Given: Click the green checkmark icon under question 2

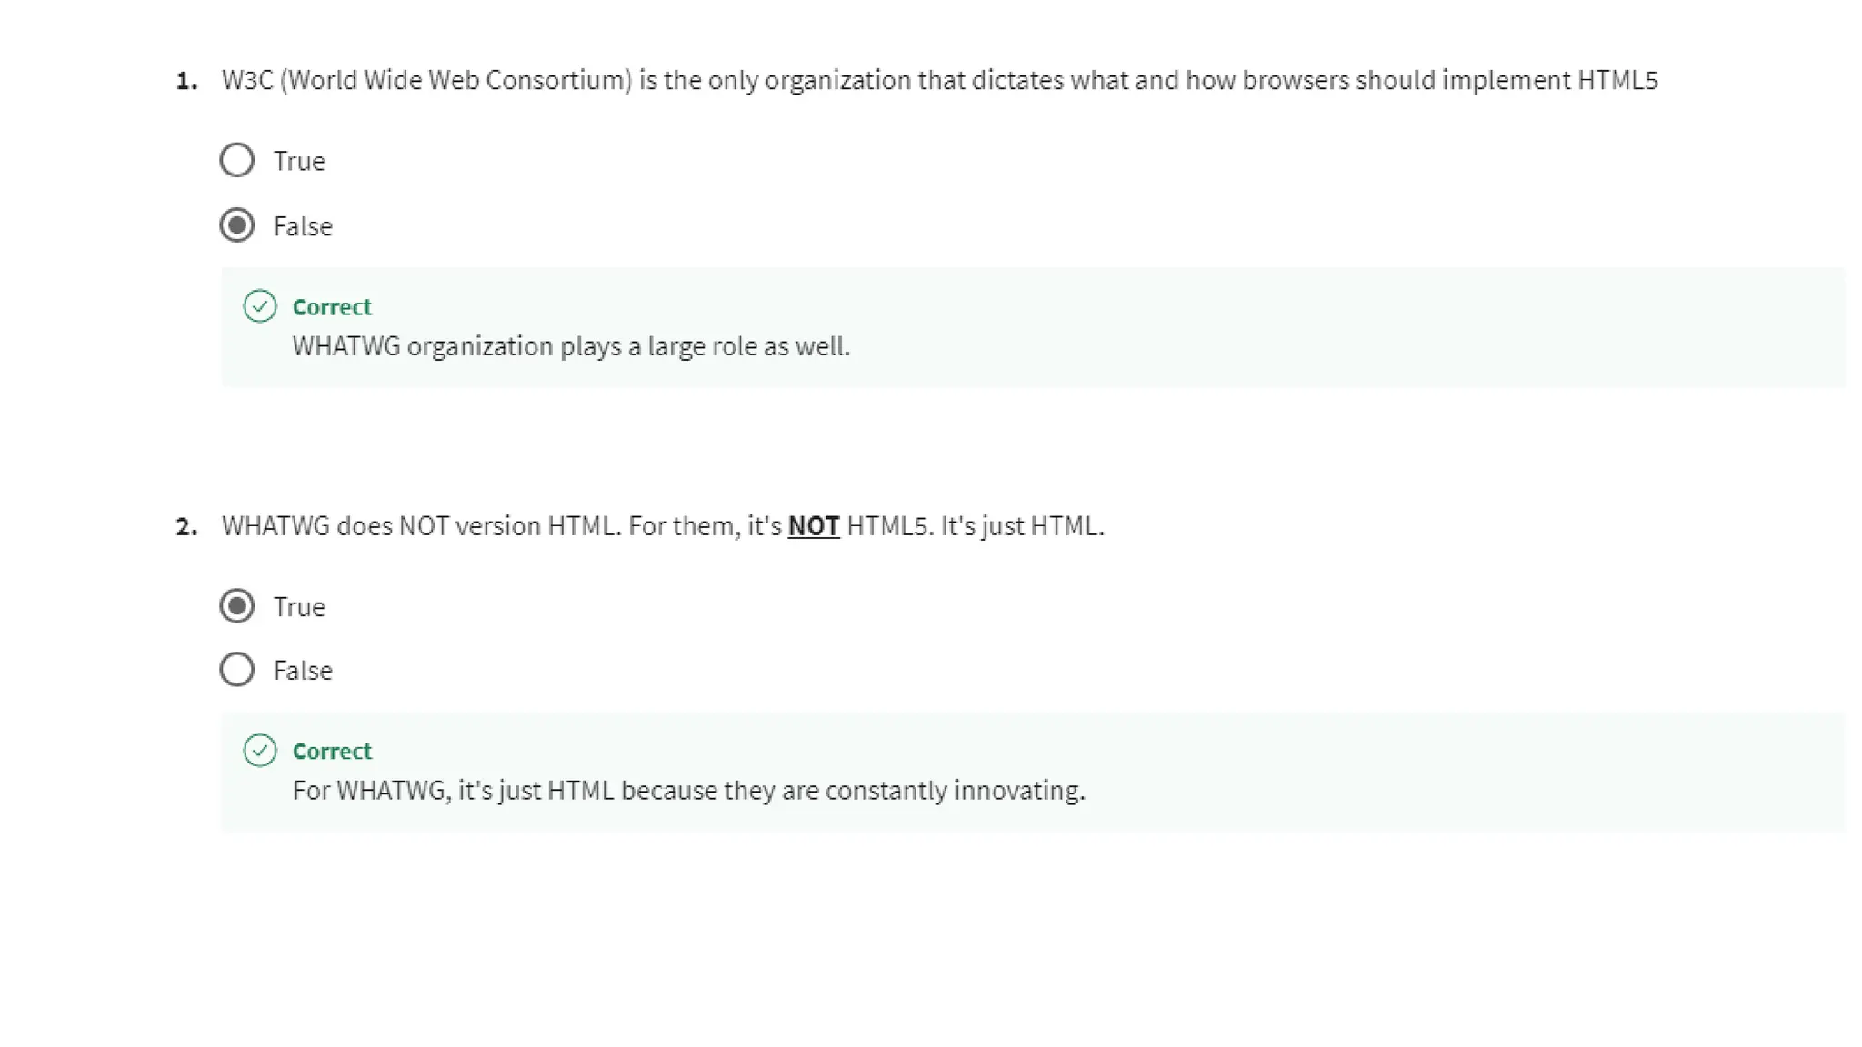Looking at the screenshot, I should pos(260,751).
